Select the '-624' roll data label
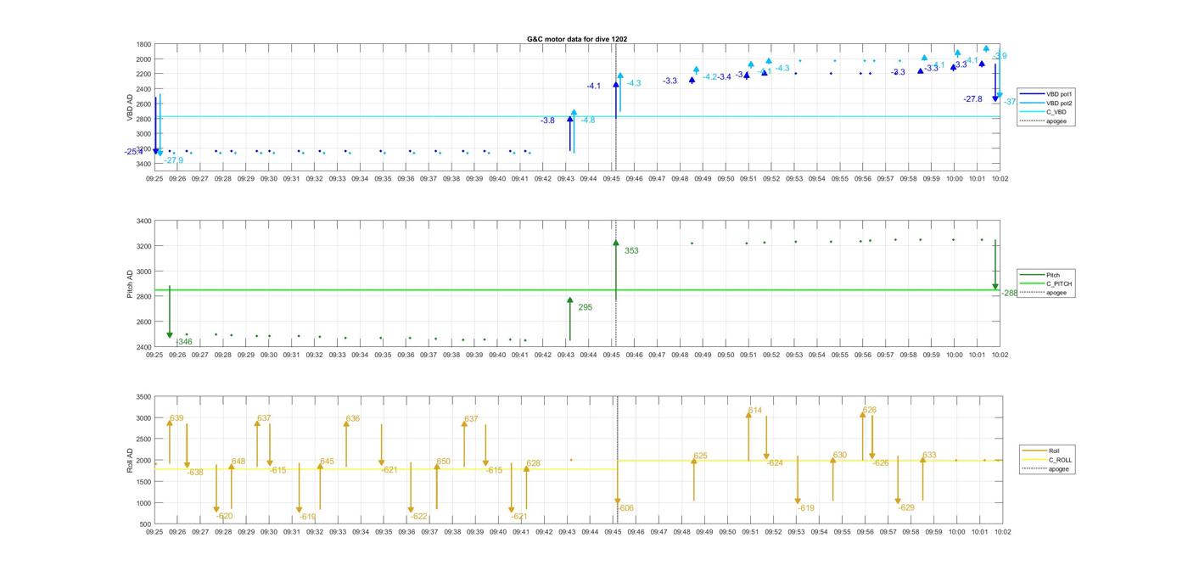 (775, 463)
